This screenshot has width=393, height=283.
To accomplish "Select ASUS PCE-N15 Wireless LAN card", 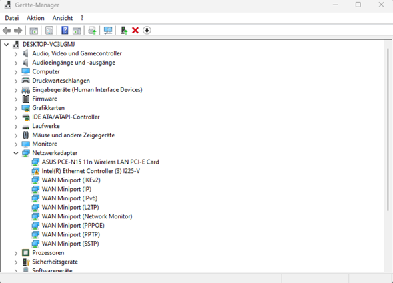I will coord(101,162).
